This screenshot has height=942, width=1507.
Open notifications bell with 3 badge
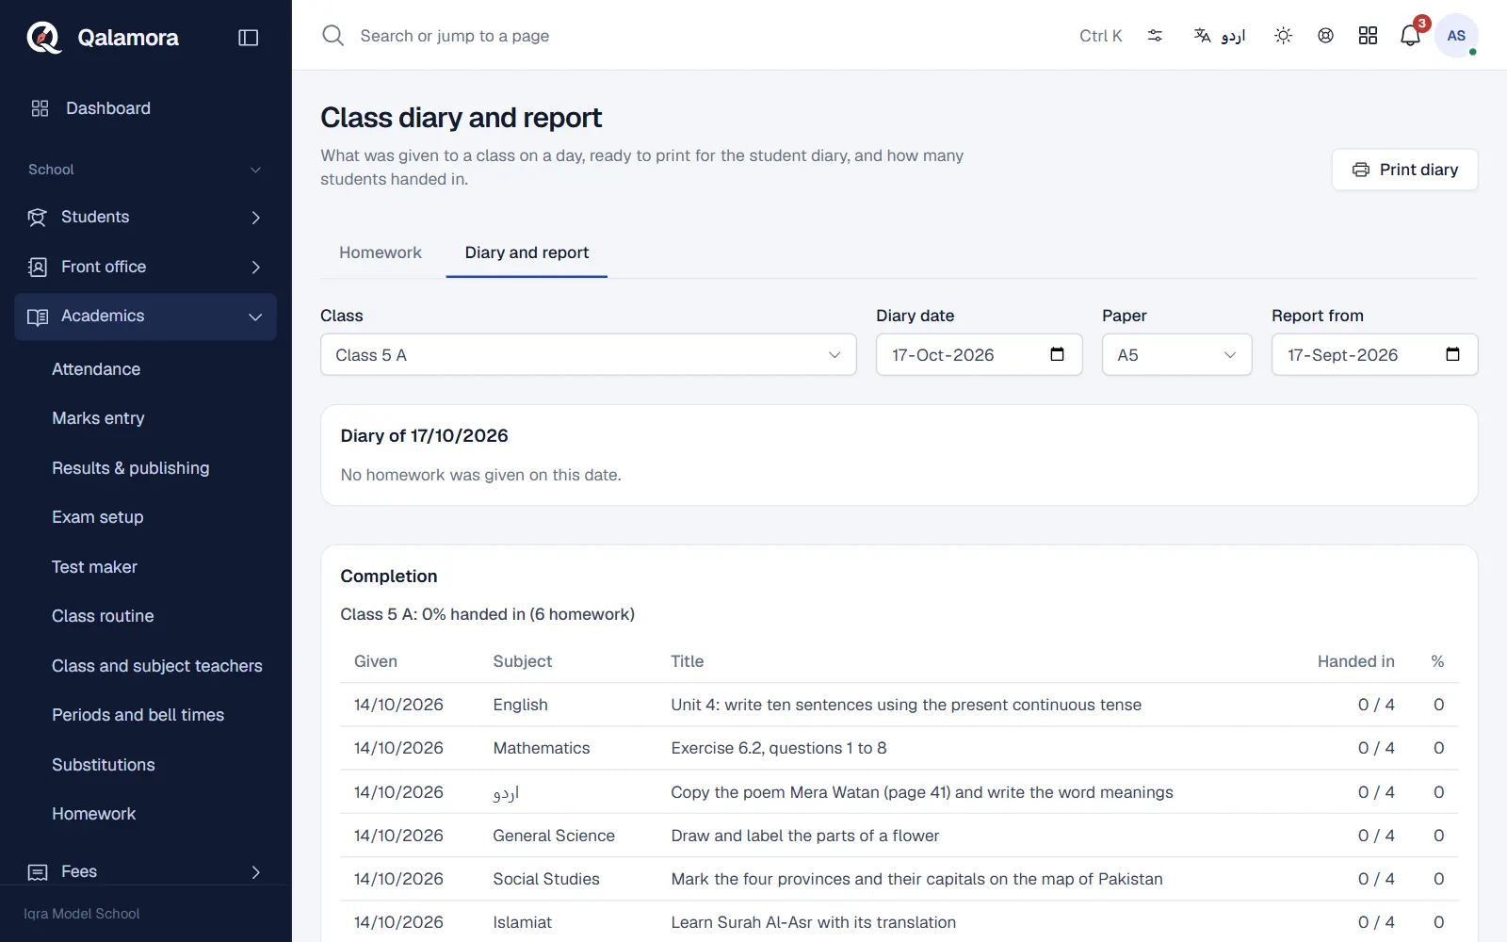[x=1411, y=35]
